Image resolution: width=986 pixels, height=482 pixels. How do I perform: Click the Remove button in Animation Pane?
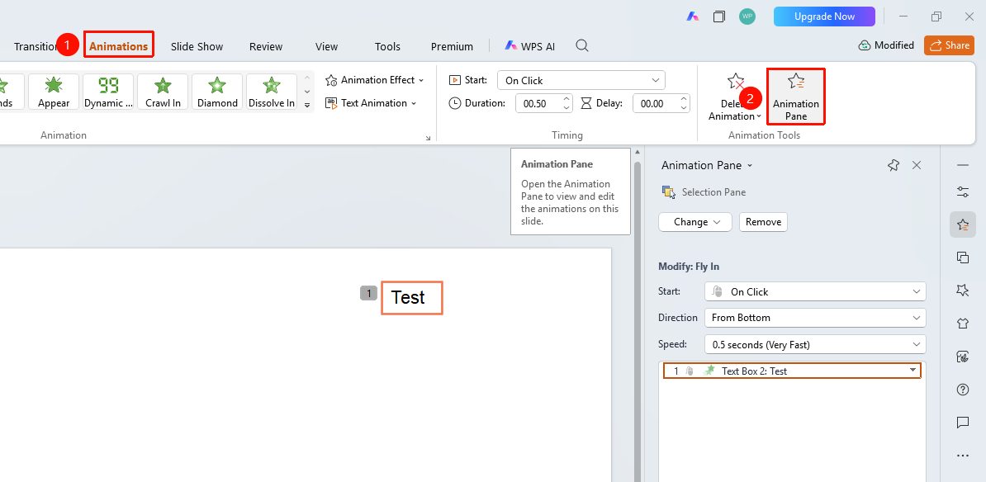pos(763,222)
